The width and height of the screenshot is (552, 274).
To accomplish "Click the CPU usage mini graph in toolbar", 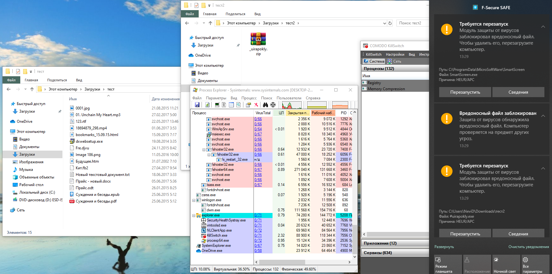I will tap(292, 105).
